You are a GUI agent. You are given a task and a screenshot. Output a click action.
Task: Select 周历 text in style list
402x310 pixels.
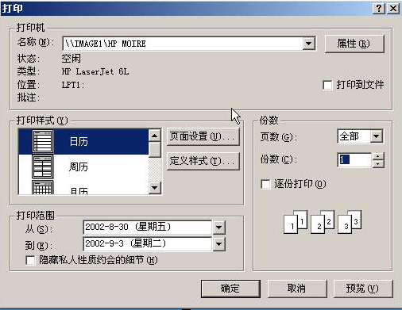79,166
